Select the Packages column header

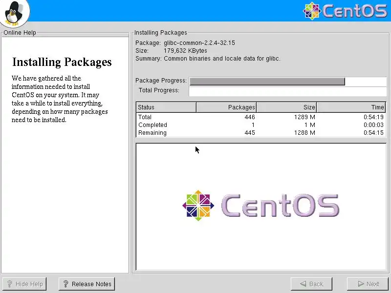point(226,107)
